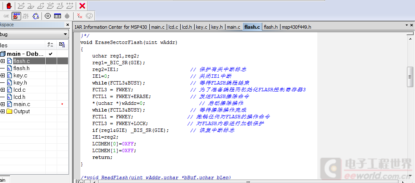The height and width of the screenshot is (183, 415).
Task: Click the editor vertical scrollbar thumb
Action: [x=410, y=76]
